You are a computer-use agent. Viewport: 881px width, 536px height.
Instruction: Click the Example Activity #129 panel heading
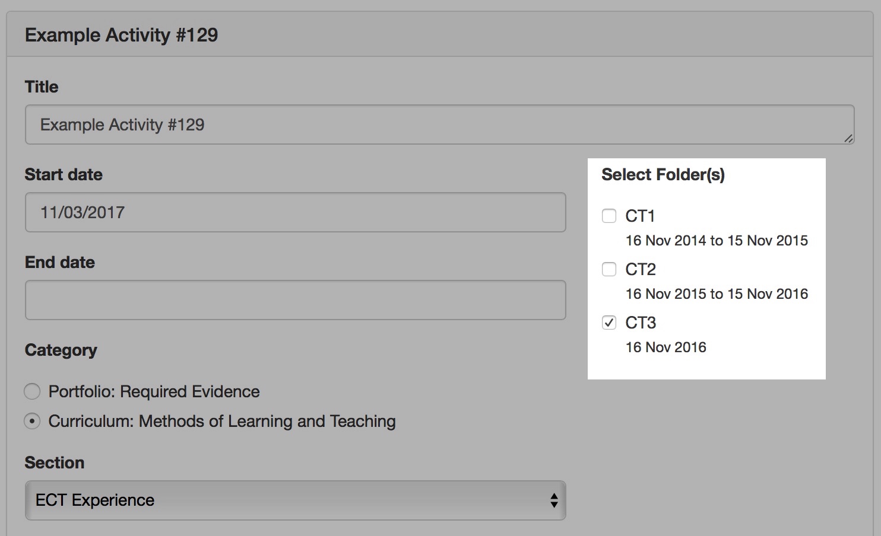point(122,35)
